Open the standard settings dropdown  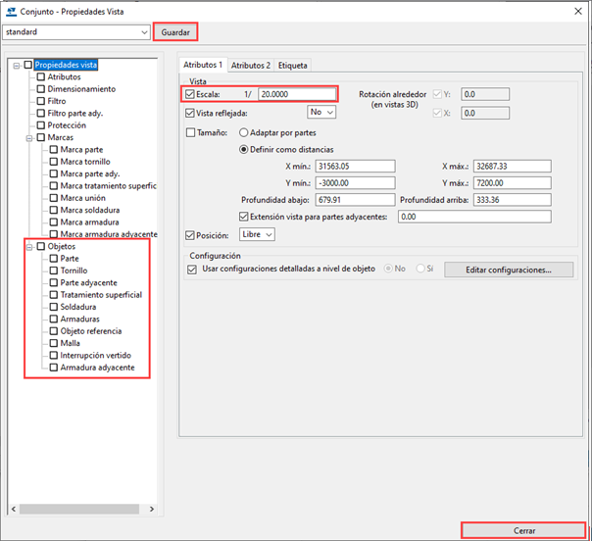143,31
